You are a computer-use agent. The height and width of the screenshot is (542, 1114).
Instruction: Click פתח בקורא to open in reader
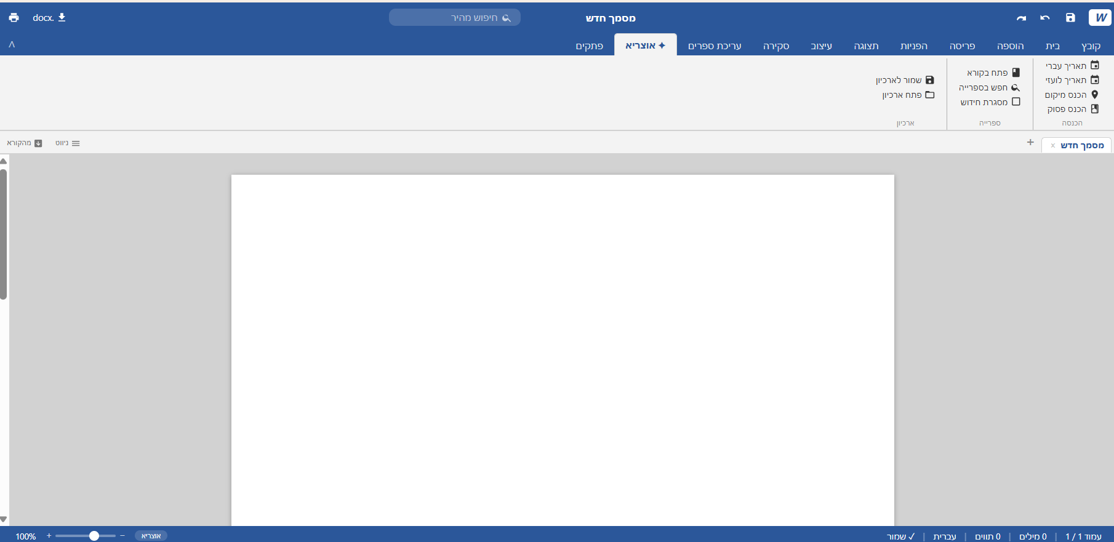[993, 73]
